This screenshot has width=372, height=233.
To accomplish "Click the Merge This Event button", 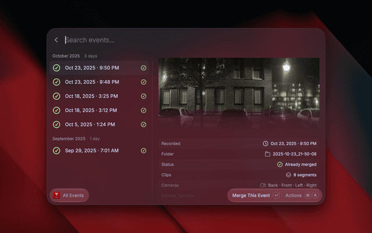I will point(251,196).
